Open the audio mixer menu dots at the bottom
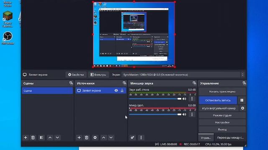Image resolution: width=268 pixels, height=150 pixels. (x=141, y=137)
